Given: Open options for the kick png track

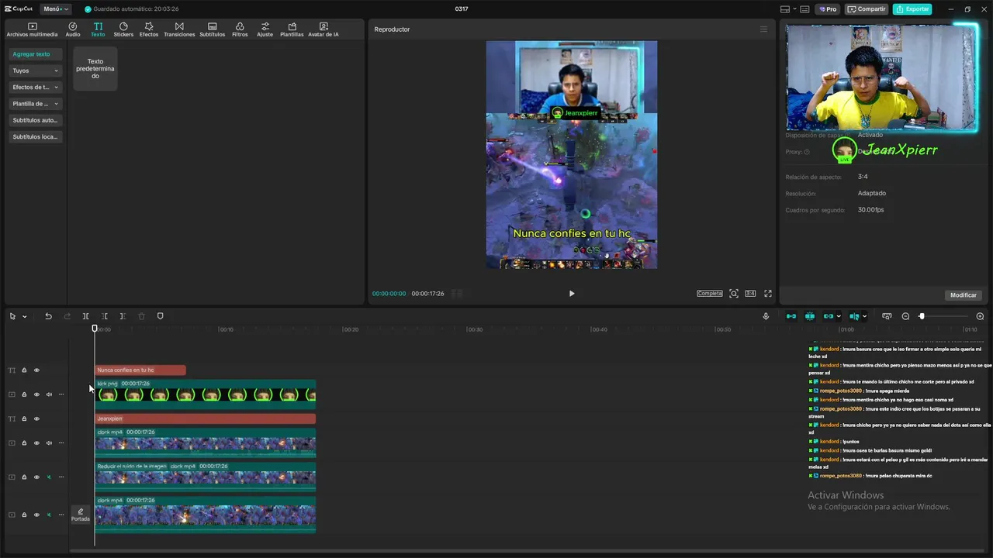Looking at the screenshot, I should coord(61,394).
